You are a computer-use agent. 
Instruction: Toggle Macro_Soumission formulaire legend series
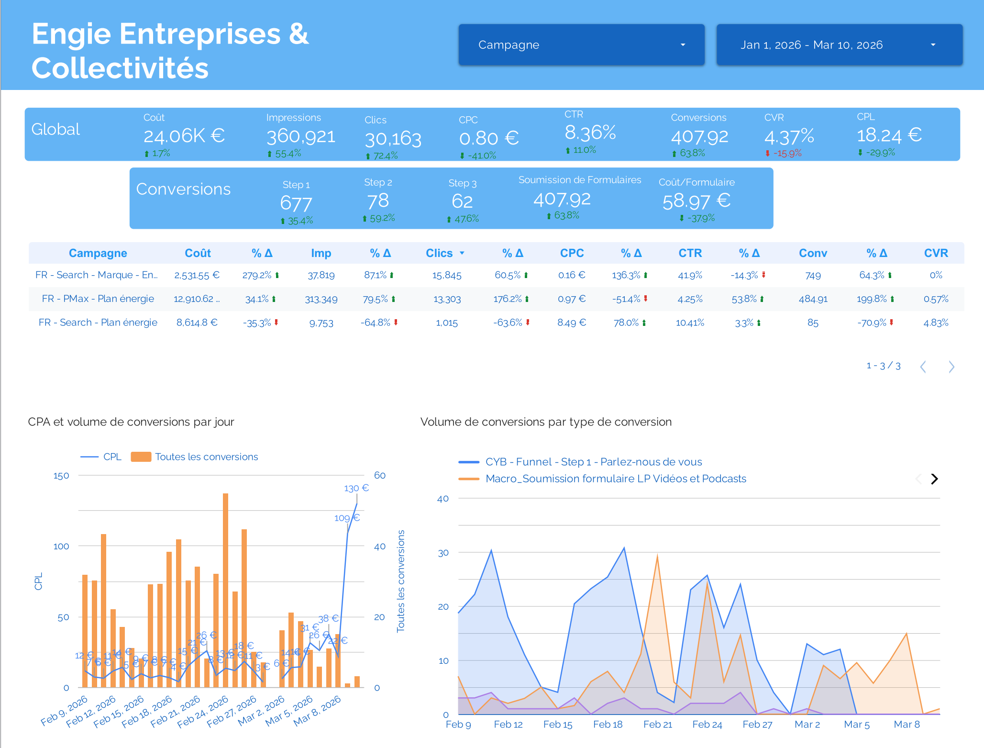615,479
